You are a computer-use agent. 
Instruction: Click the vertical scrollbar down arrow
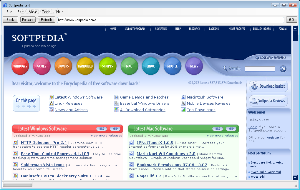point(295,178)
